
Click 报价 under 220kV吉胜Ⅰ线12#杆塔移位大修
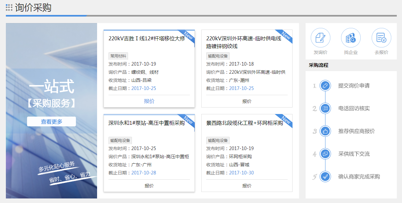pos(149,101)
